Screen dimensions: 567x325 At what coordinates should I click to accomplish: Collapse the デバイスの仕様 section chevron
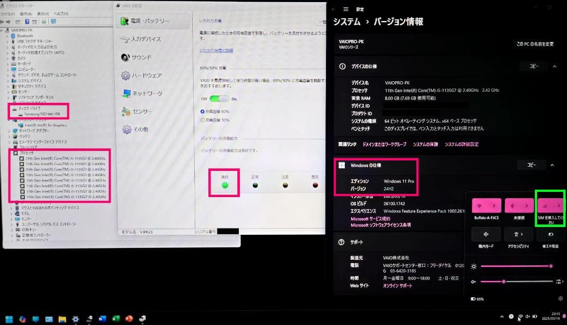point(554,66)
